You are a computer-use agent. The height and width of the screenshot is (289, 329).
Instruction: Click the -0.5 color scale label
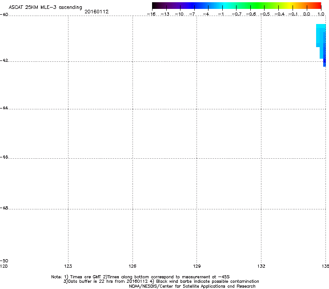(x=265, y=14)
